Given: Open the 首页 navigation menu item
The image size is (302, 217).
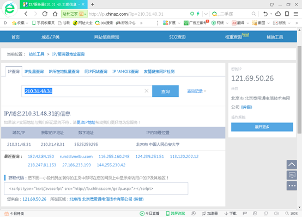Looking at the screenshot, I should point(16,37).
